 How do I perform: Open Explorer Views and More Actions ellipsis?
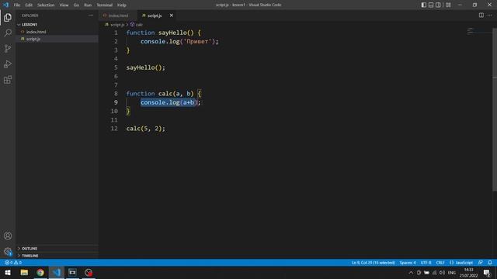click(x=91, y=15)
